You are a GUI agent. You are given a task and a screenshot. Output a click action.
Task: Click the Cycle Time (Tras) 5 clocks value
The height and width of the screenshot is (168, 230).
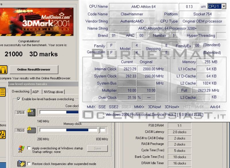(179, 150)
